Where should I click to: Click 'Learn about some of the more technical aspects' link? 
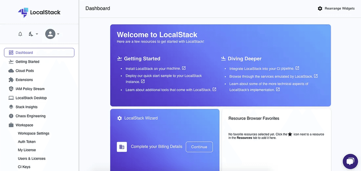point(269,87)
